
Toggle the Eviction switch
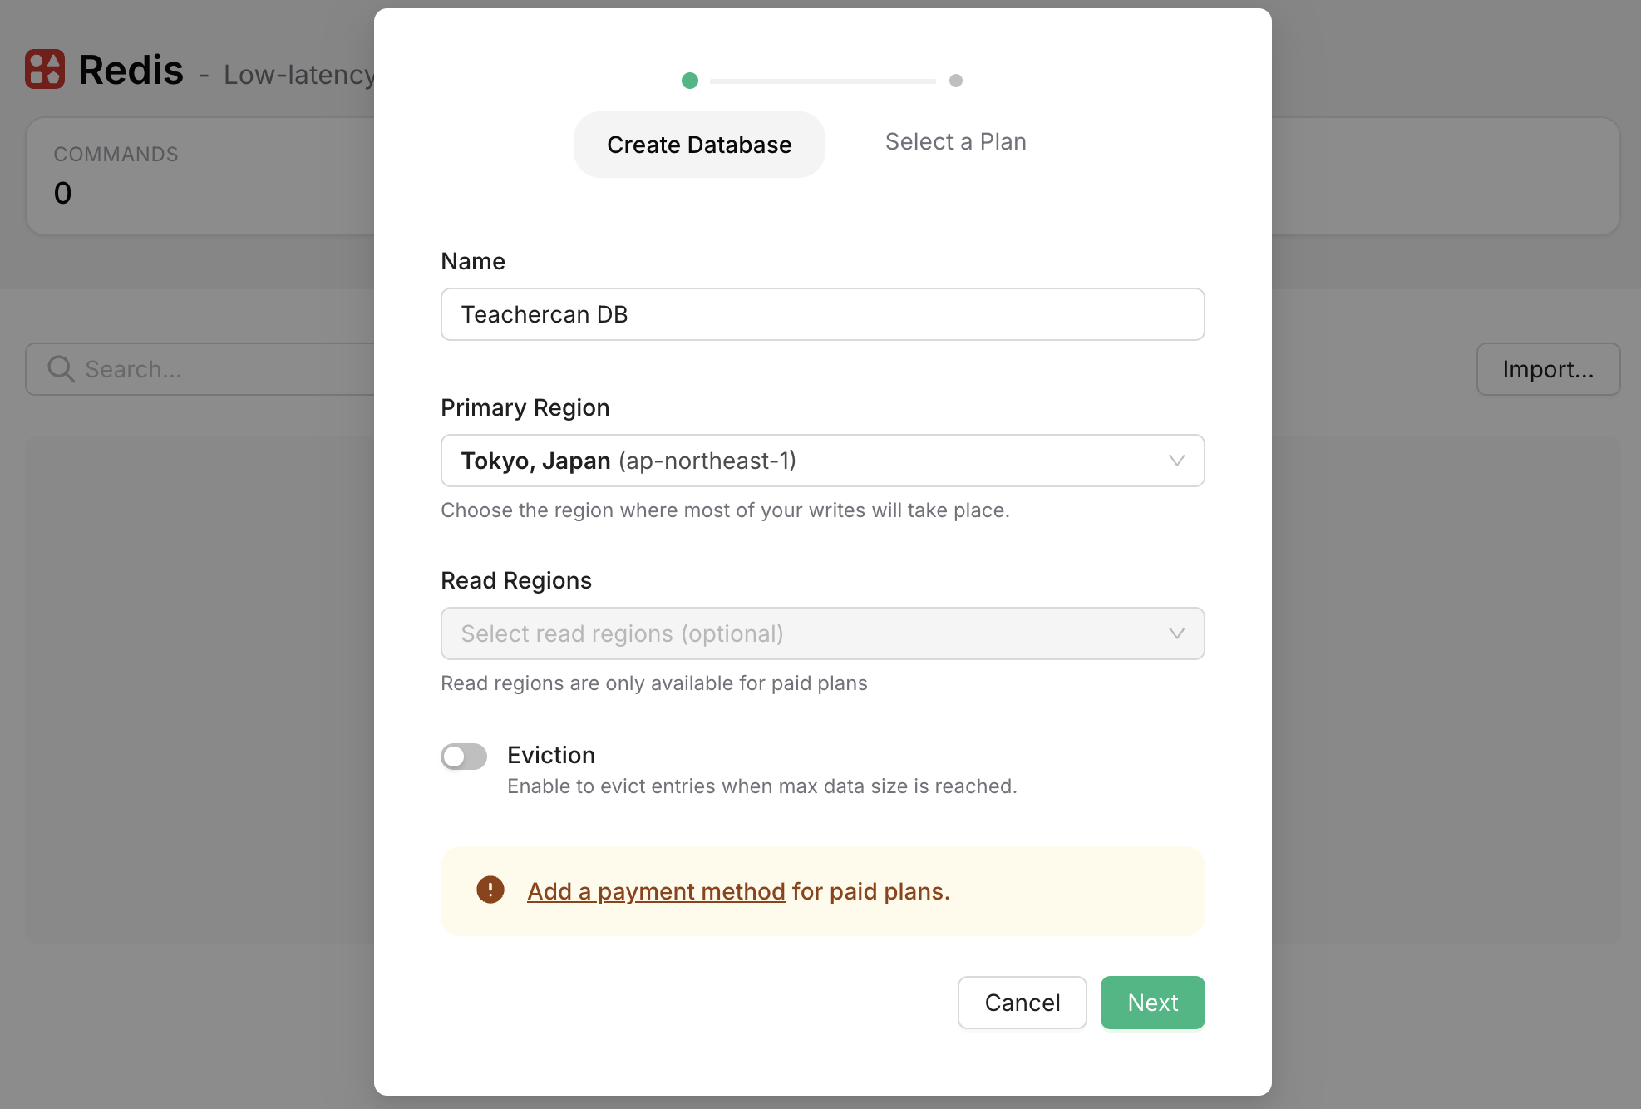click(464, 757)
